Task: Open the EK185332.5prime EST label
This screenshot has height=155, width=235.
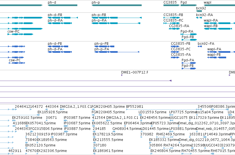Action: point(164,140)
